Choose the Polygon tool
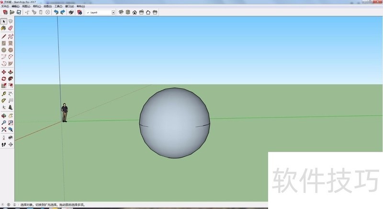The width and height of the screenshot is (383, 209). [x=11, y=50]
